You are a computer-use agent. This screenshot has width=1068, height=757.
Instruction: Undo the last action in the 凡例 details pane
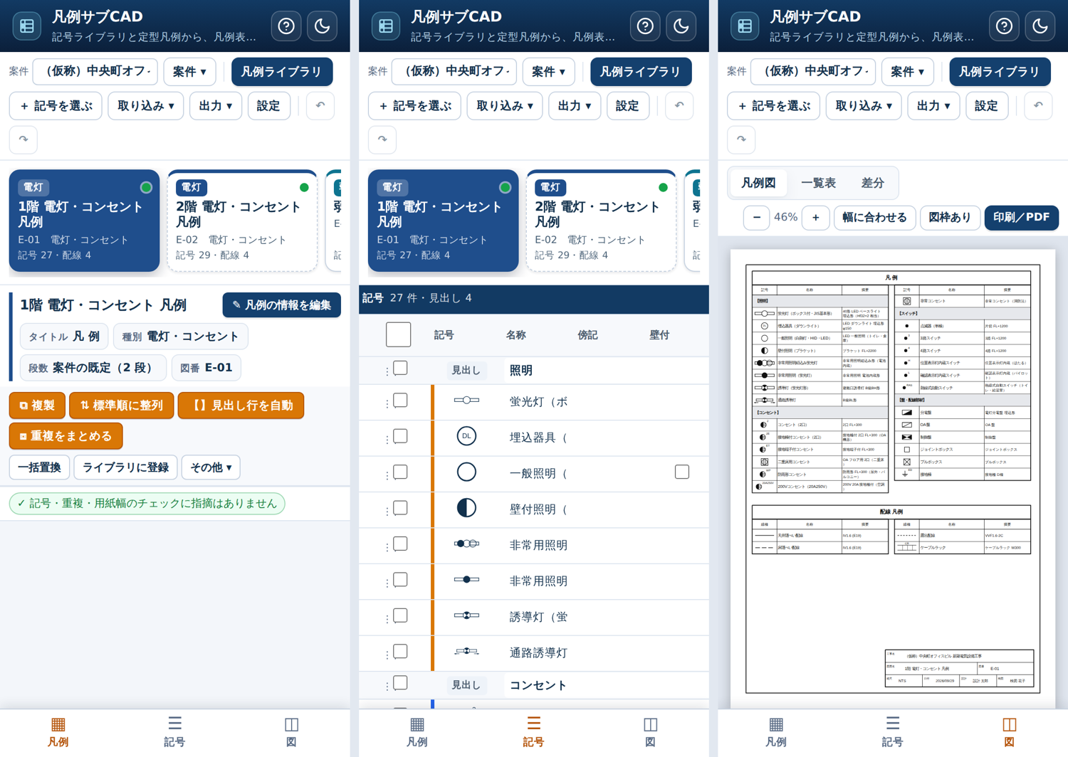320,106
